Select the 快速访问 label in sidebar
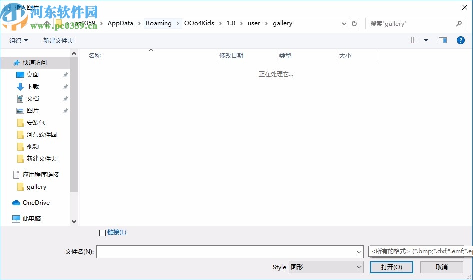This screenshot has width=473, height=280. tap(35, 62)
